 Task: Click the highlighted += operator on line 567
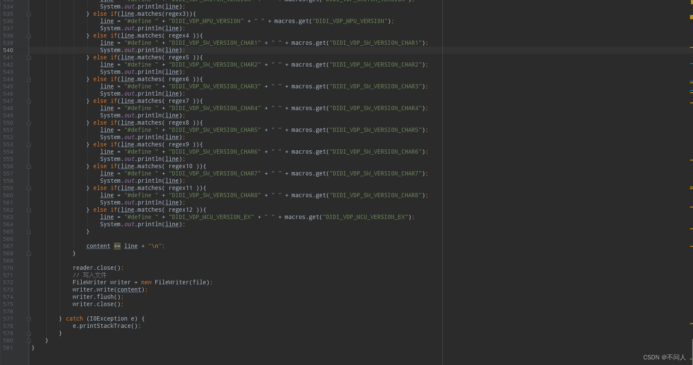[x=117, y=246]
